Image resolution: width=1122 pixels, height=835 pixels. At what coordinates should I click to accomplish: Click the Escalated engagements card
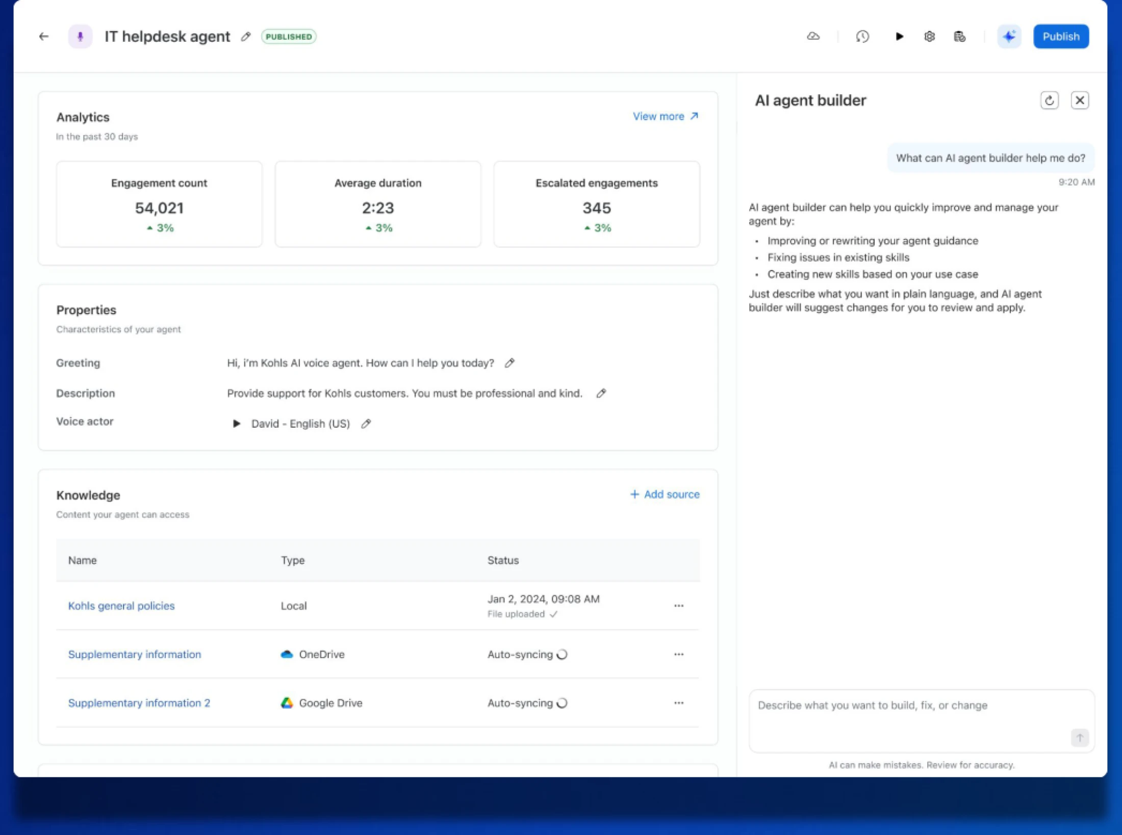(x=597, y=204)
